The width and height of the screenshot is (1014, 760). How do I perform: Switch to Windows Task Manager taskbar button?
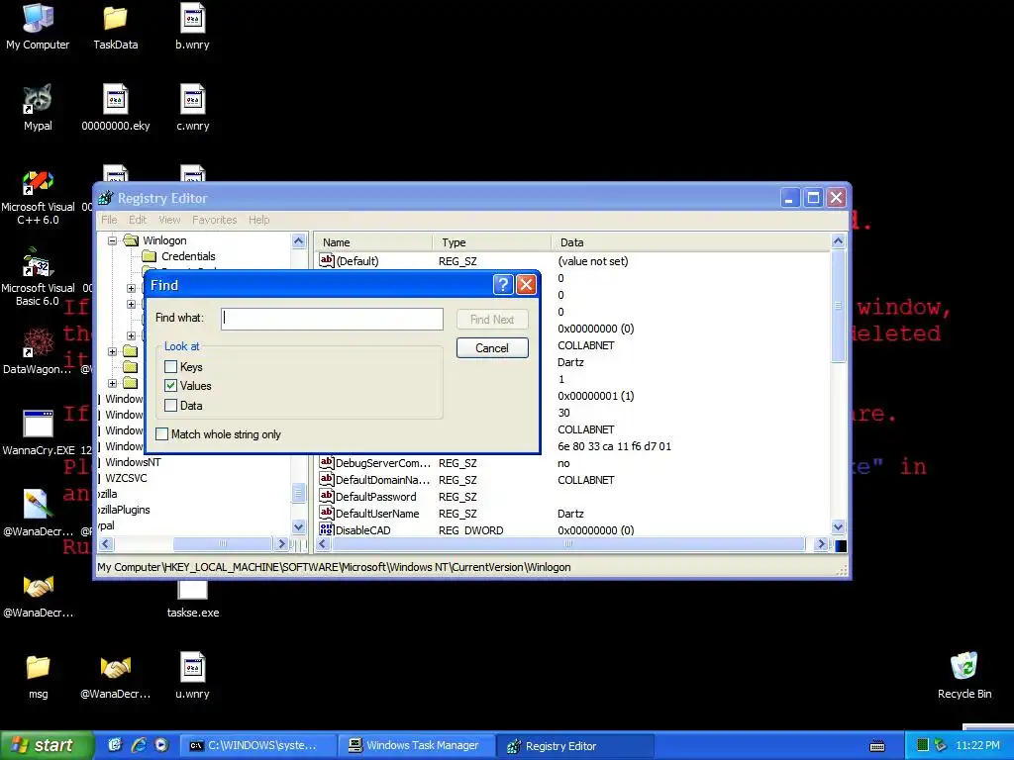click(x=417, y=745)
